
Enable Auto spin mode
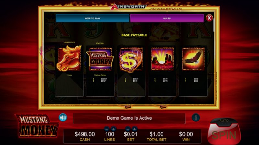tap(224, 121)
